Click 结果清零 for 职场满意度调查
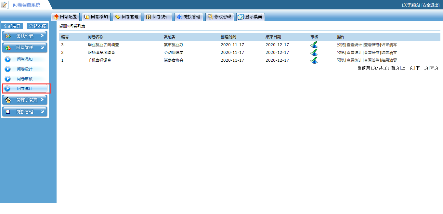 point(389,53)
